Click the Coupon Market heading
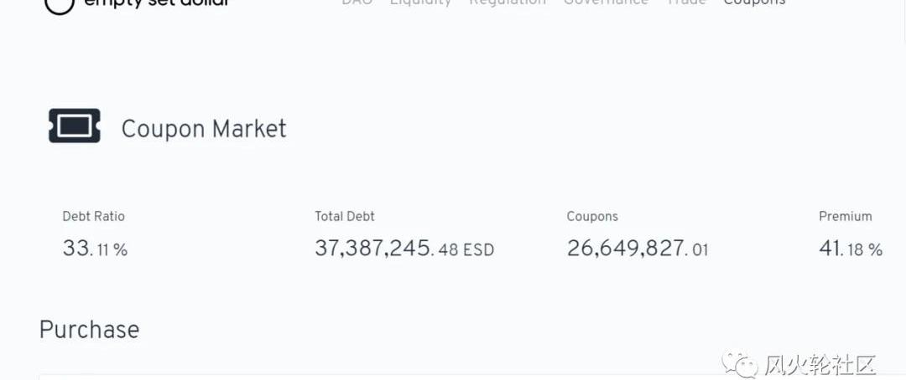The height and width of the screenshot is (380, 906). 204,129
